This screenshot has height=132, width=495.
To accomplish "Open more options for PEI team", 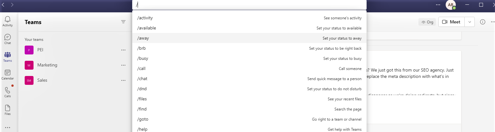I will 123,50.
